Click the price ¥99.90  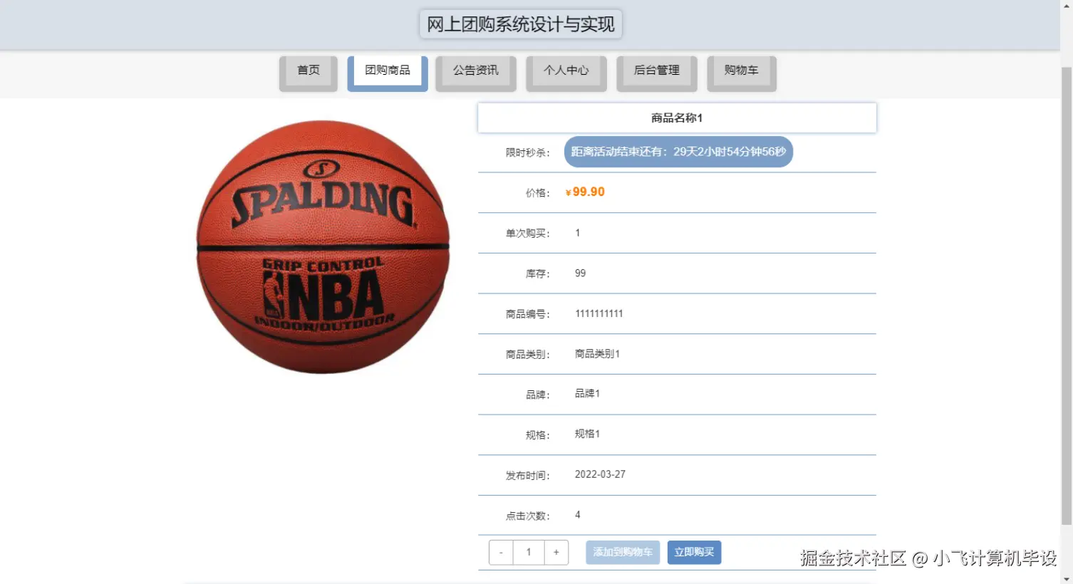pyautogui.click(x=585, y=192)
